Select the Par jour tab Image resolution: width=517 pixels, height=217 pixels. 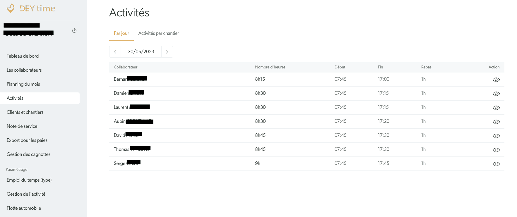coord(121,33)
